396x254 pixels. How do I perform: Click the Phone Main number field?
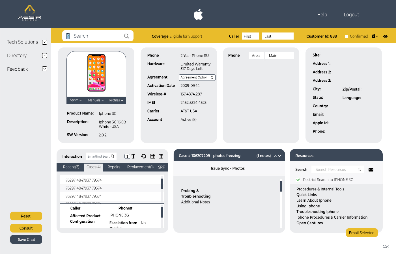[x=280, y=56]
